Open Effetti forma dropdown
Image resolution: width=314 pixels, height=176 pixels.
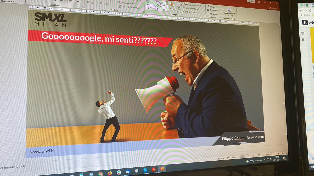click(191, 12)
